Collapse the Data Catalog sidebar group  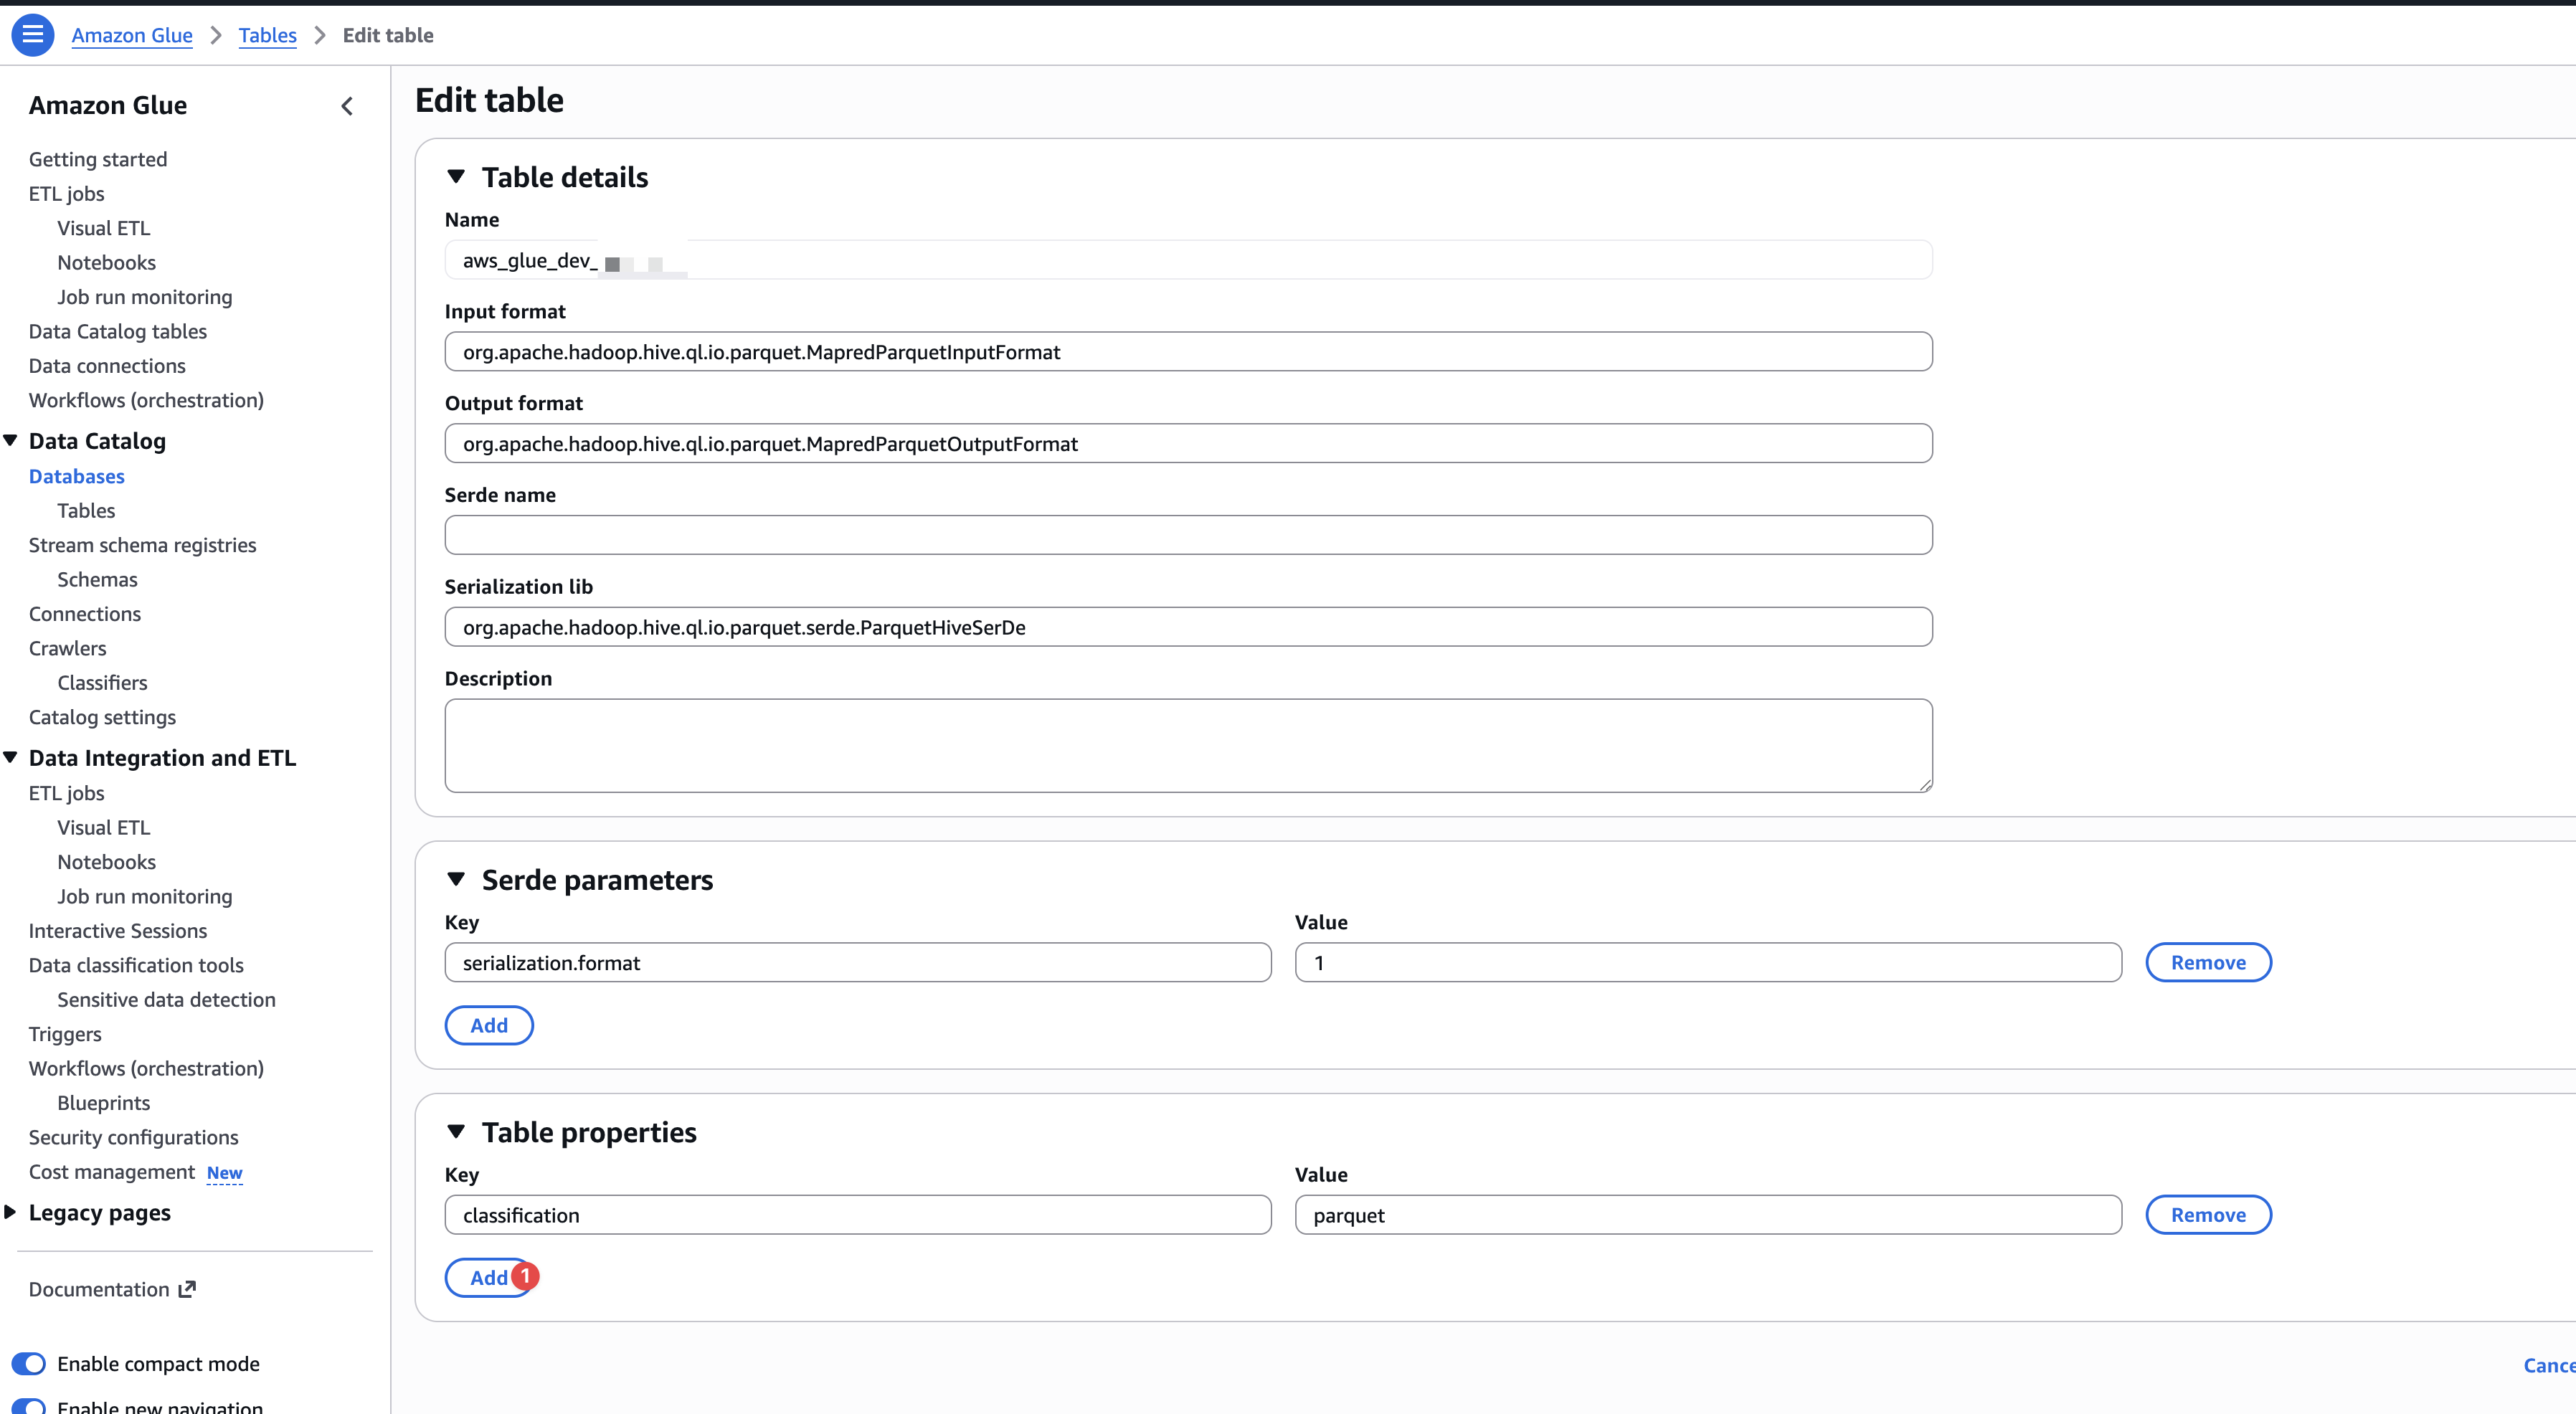(x=11, y=441)
